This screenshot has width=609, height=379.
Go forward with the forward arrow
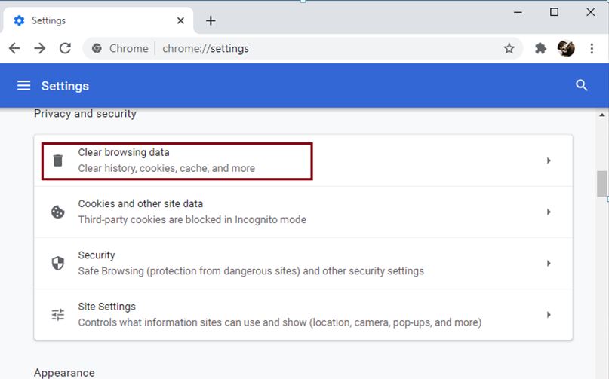(x=39, y=48)
